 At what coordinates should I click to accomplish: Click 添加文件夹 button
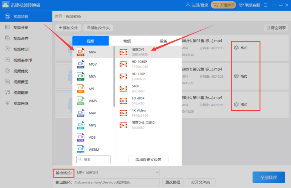98,28
